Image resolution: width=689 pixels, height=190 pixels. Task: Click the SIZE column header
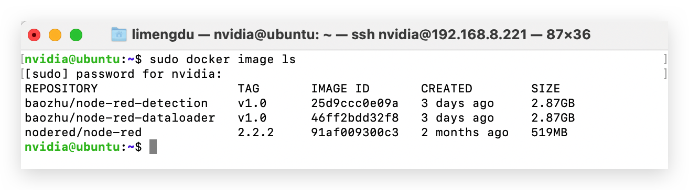click(546, 89)
